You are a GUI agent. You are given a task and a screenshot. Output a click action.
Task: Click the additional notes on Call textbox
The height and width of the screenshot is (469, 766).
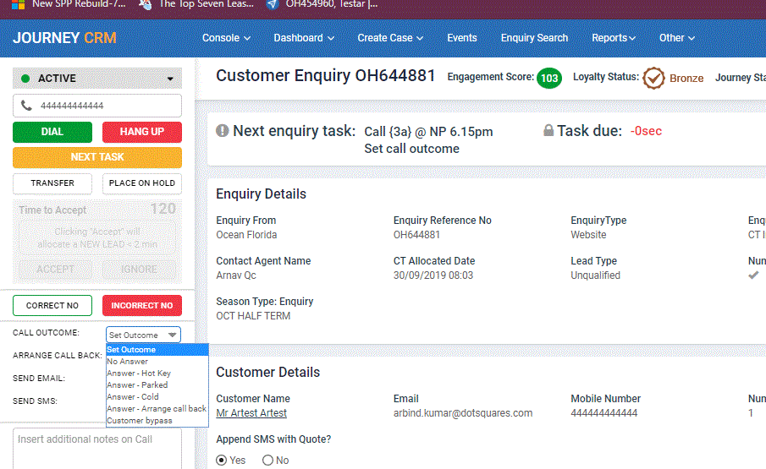point(97,449)
